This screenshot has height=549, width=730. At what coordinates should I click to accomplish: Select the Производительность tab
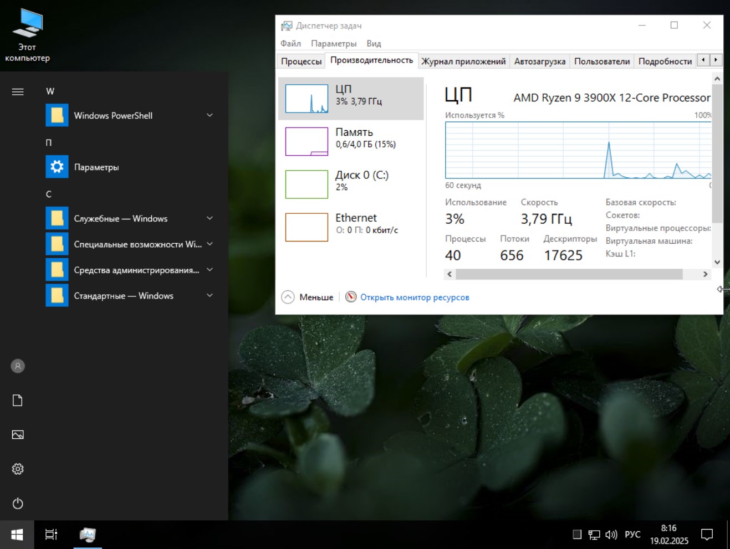pyautogui.click(x=371, y=60)
